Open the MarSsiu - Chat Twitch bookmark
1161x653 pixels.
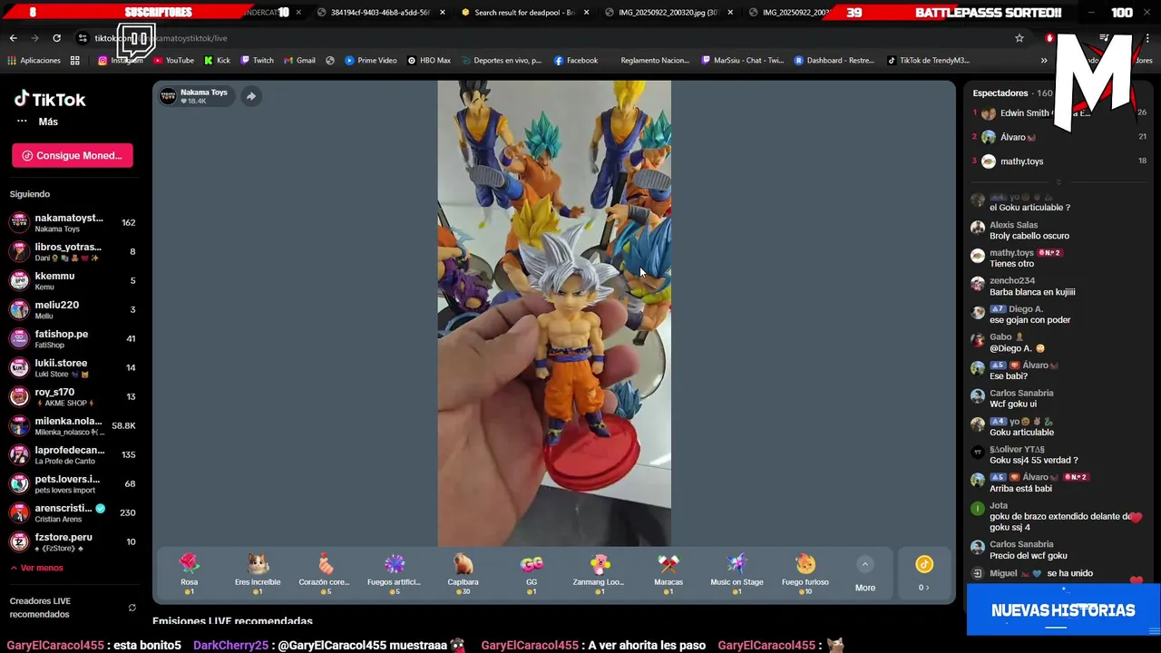click(x=743, y=61)
